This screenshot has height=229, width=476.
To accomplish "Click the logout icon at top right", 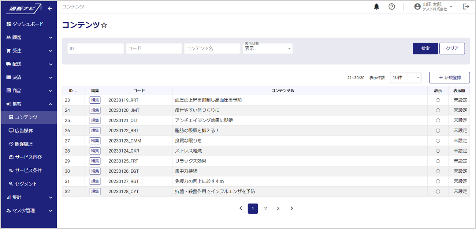I will (466, 7).
